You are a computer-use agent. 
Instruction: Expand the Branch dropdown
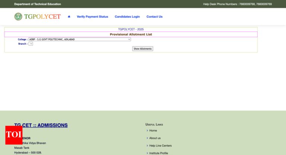(31, 44)
